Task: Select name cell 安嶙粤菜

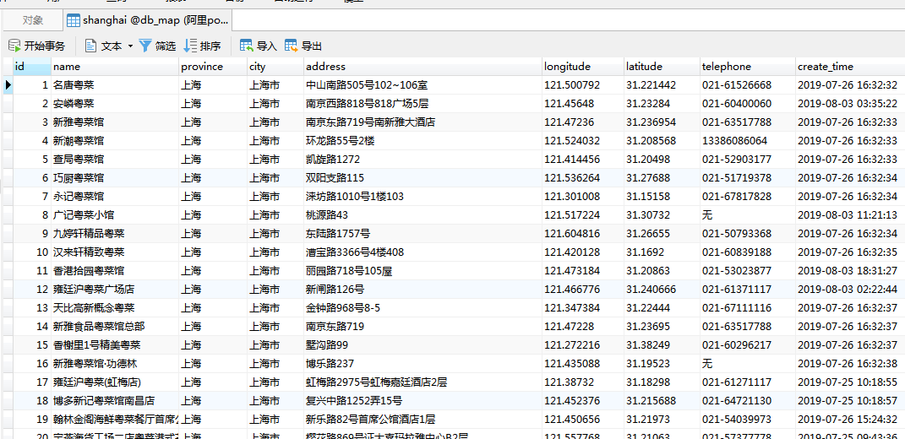Action: click(x=115, y=104)
